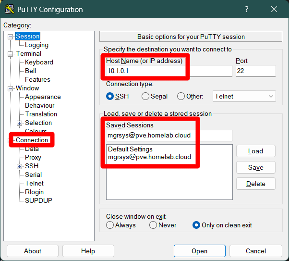Open the Translation category
The height and width of the screenshot is (261, 289).
41,114
